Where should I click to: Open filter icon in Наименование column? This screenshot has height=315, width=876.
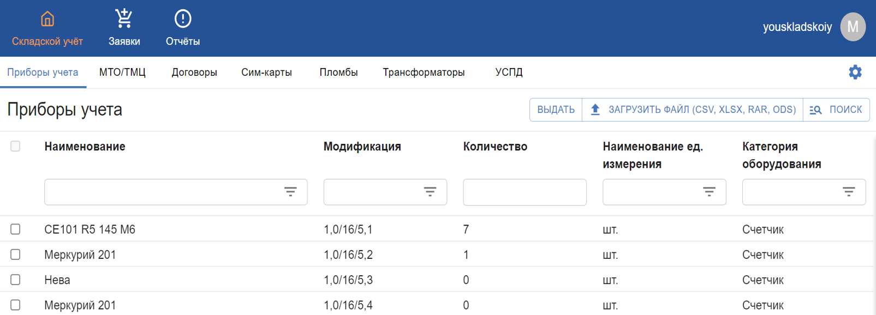coord(290,192)
